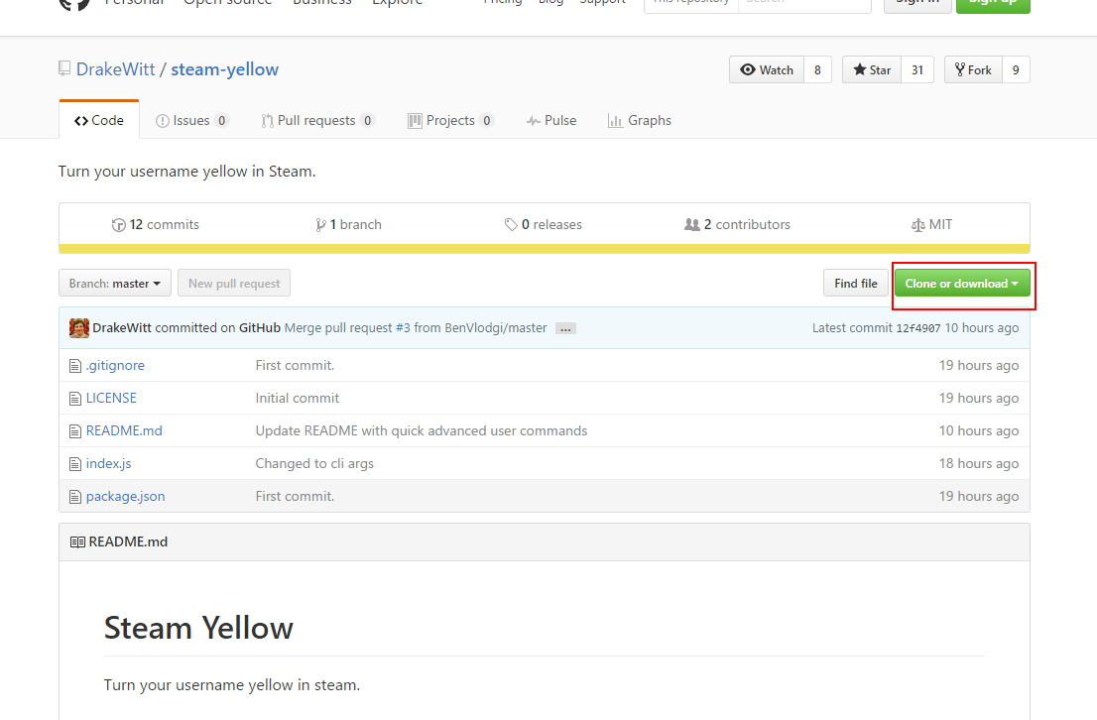Open .gitignore's 'First commit.' message
Screen dimensions: 1097x720
295,365
